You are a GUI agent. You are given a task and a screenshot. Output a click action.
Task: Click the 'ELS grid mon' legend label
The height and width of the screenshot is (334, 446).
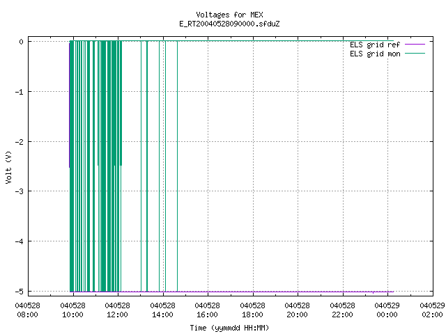[375, 54]
